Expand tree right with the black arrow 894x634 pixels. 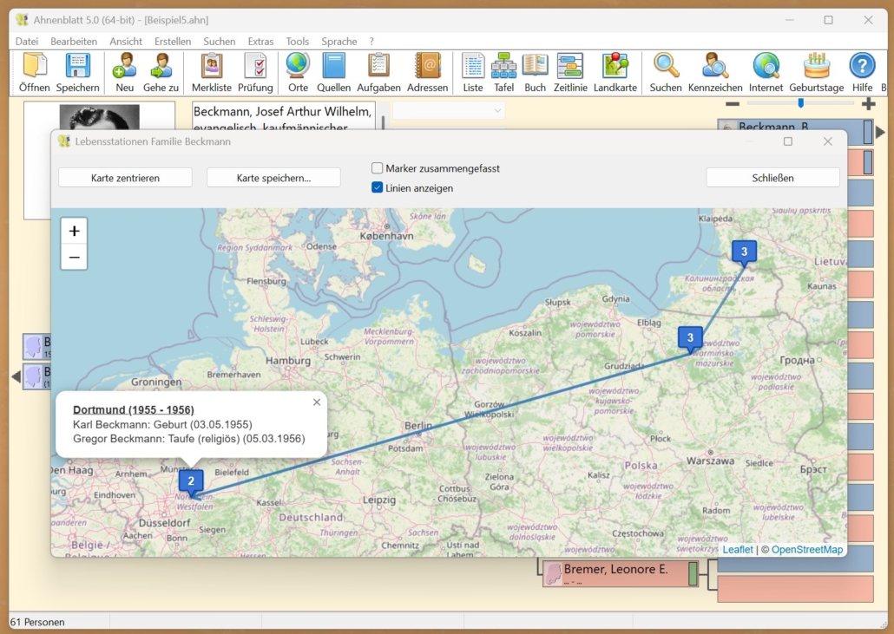click(x=880, y=132)
